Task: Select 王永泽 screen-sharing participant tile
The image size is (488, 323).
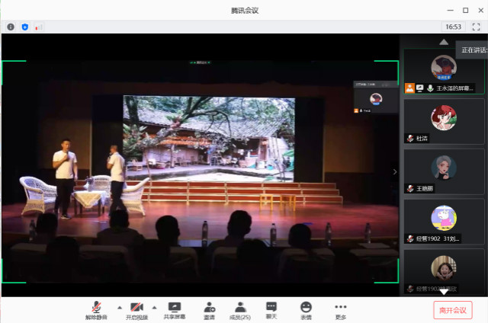Action: [444, 71]
